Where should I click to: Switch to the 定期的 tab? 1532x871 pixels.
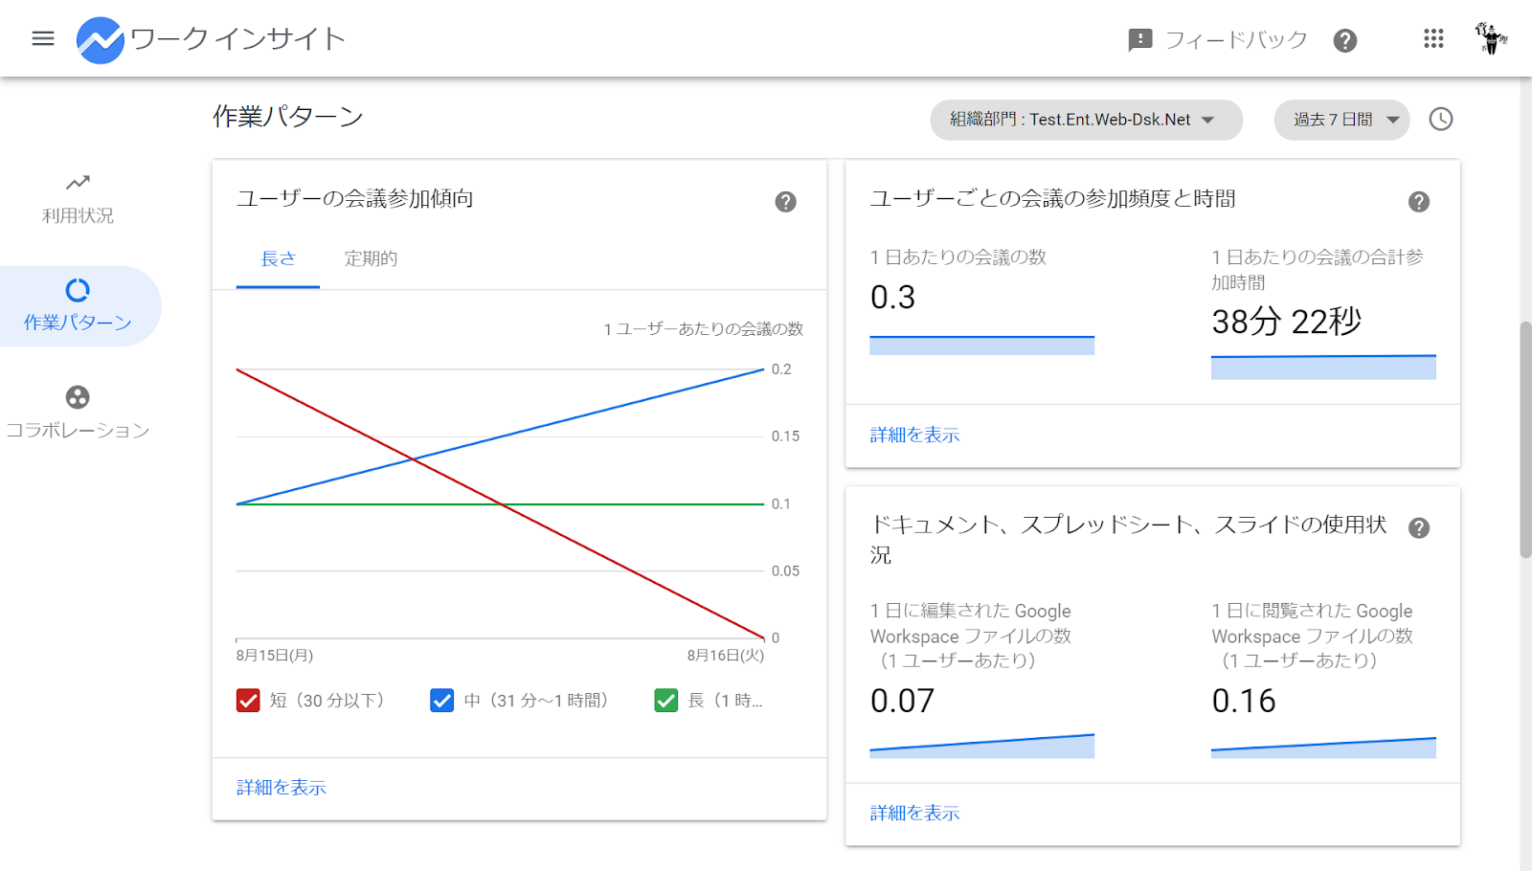pyautogui.click(x=371, y=258)
